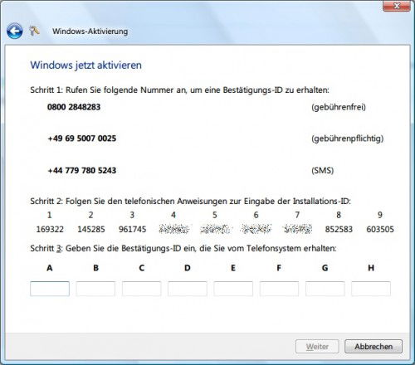Image resolution: width=415 pixels, height=365 pixels.
Task: Select the SMS number +44 779 780 5243
Action: point(82,170)
